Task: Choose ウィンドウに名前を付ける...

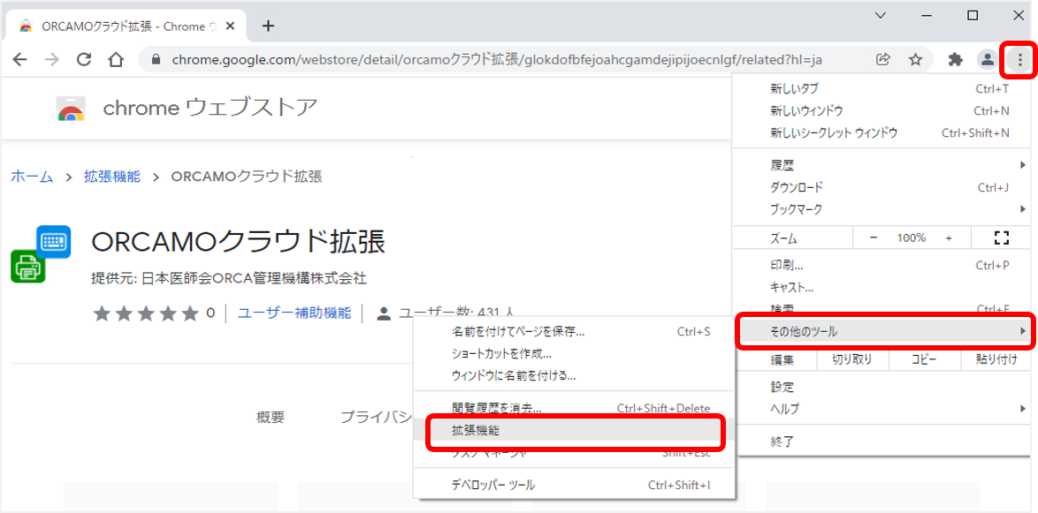Action: click(573, 376)
